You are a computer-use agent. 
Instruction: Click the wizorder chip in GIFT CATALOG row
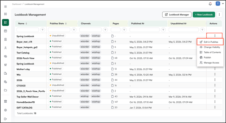[x=85, y=107]
